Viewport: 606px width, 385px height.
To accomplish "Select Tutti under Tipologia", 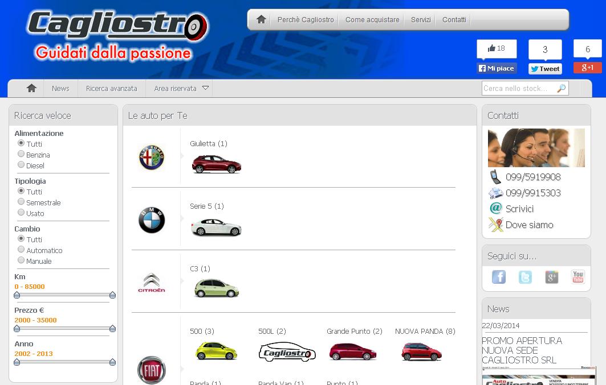I will (21, 191).
